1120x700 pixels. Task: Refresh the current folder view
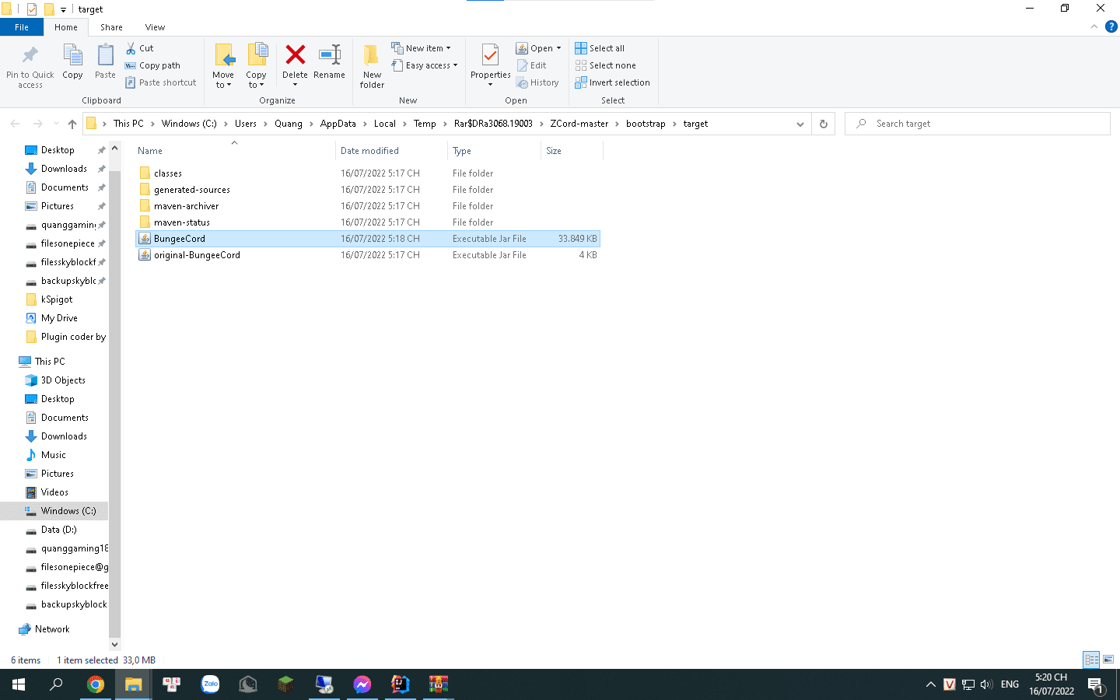[824, 124]
